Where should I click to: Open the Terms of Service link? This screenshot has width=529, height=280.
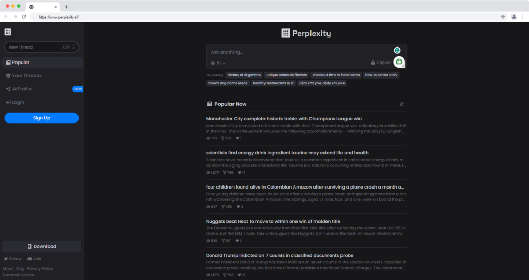tap(18, 275)
